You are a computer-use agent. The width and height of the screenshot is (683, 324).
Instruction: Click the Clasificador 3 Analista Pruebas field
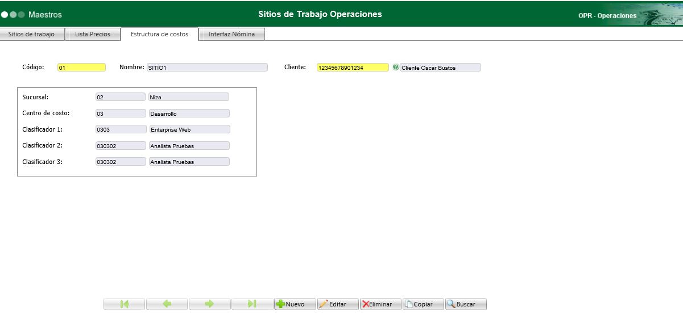(x=189, y=162)
